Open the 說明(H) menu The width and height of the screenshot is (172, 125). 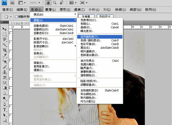(x=151, y=10)
